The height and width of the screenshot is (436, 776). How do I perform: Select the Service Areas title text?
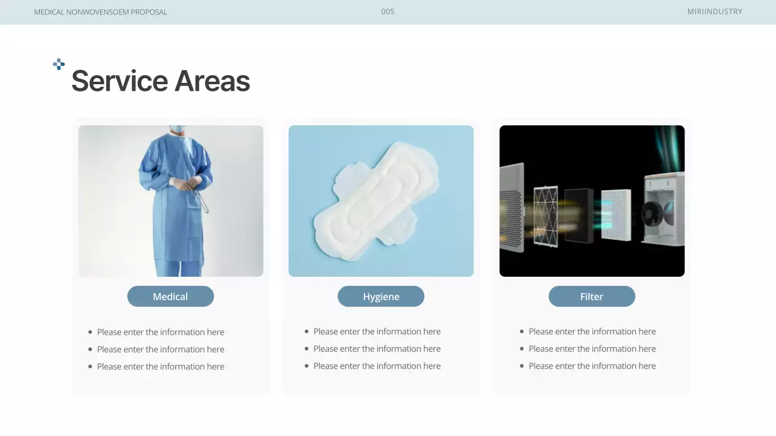point(161,81)
